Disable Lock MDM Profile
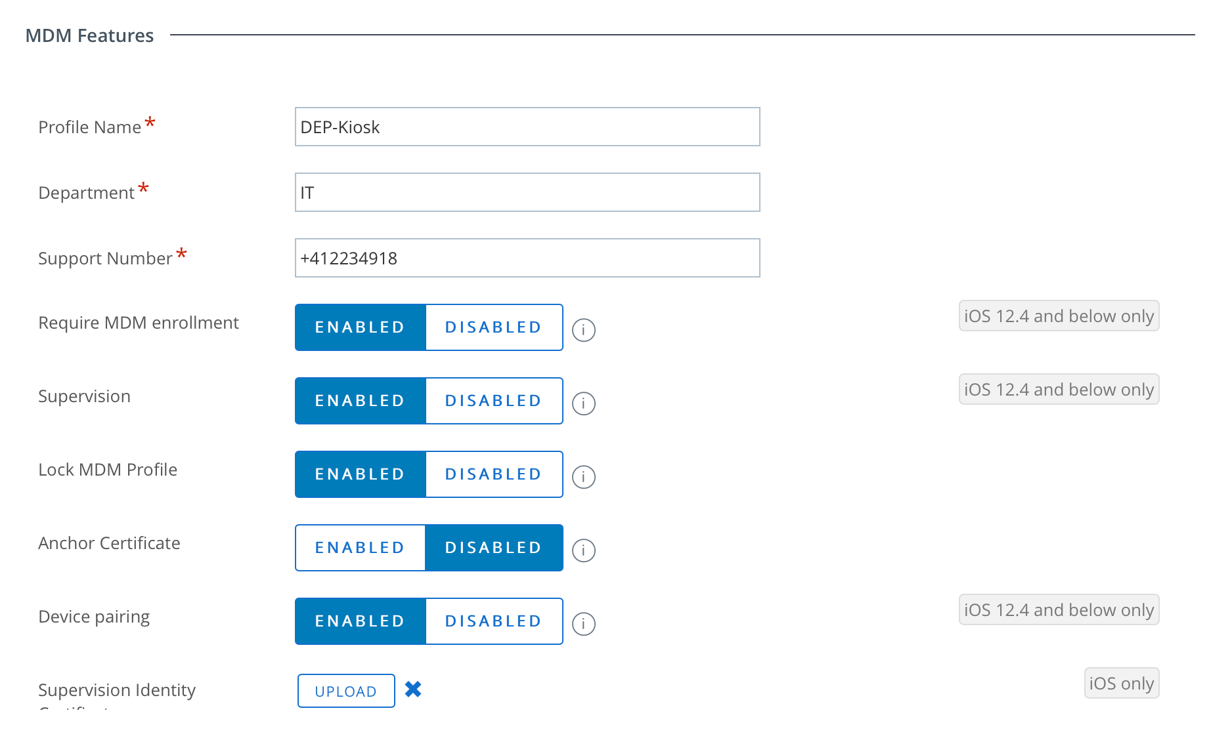The width and height of the screenshot is (1211, 740). [x=494, y=474]
